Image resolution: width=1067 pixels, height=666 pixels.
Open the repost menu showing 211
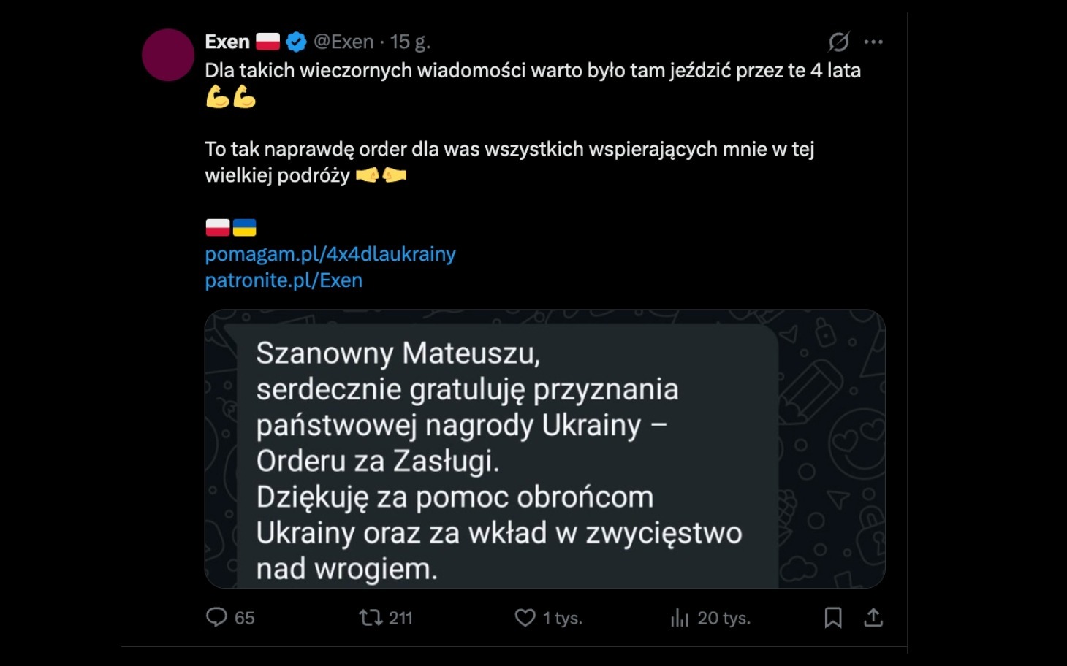[x=371, y=618]
